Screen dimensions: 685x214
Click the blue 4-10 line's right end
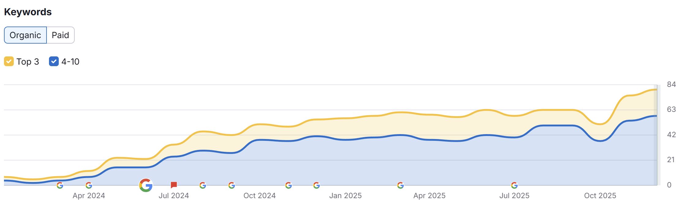click(x=655, y=116)
